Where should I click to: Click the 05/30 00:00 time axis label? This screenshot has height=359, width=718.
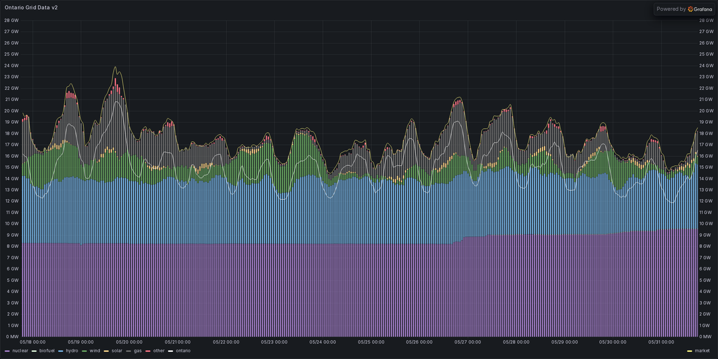pyautogui.click(x=613, y=342)
